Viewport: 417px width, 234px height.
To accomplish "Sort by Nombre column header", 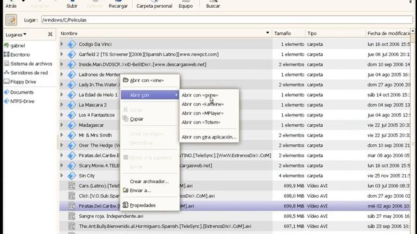I will click(165, 33).
